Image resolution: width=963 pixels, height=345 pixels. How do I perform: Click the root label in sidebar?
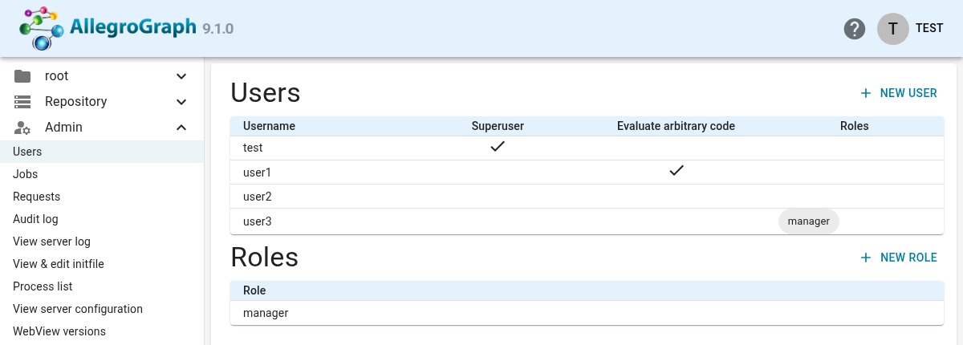click(x=57, y=76)
